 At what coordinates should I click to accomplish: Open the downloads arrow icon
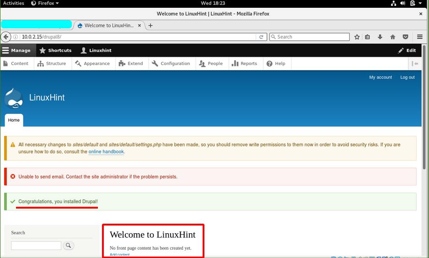pos(380,37)
